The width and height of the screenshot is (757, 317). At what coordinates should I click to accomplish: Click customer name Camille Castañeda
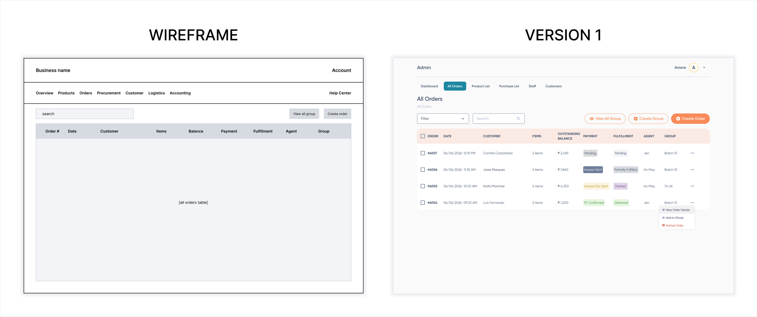coord(498,153)
